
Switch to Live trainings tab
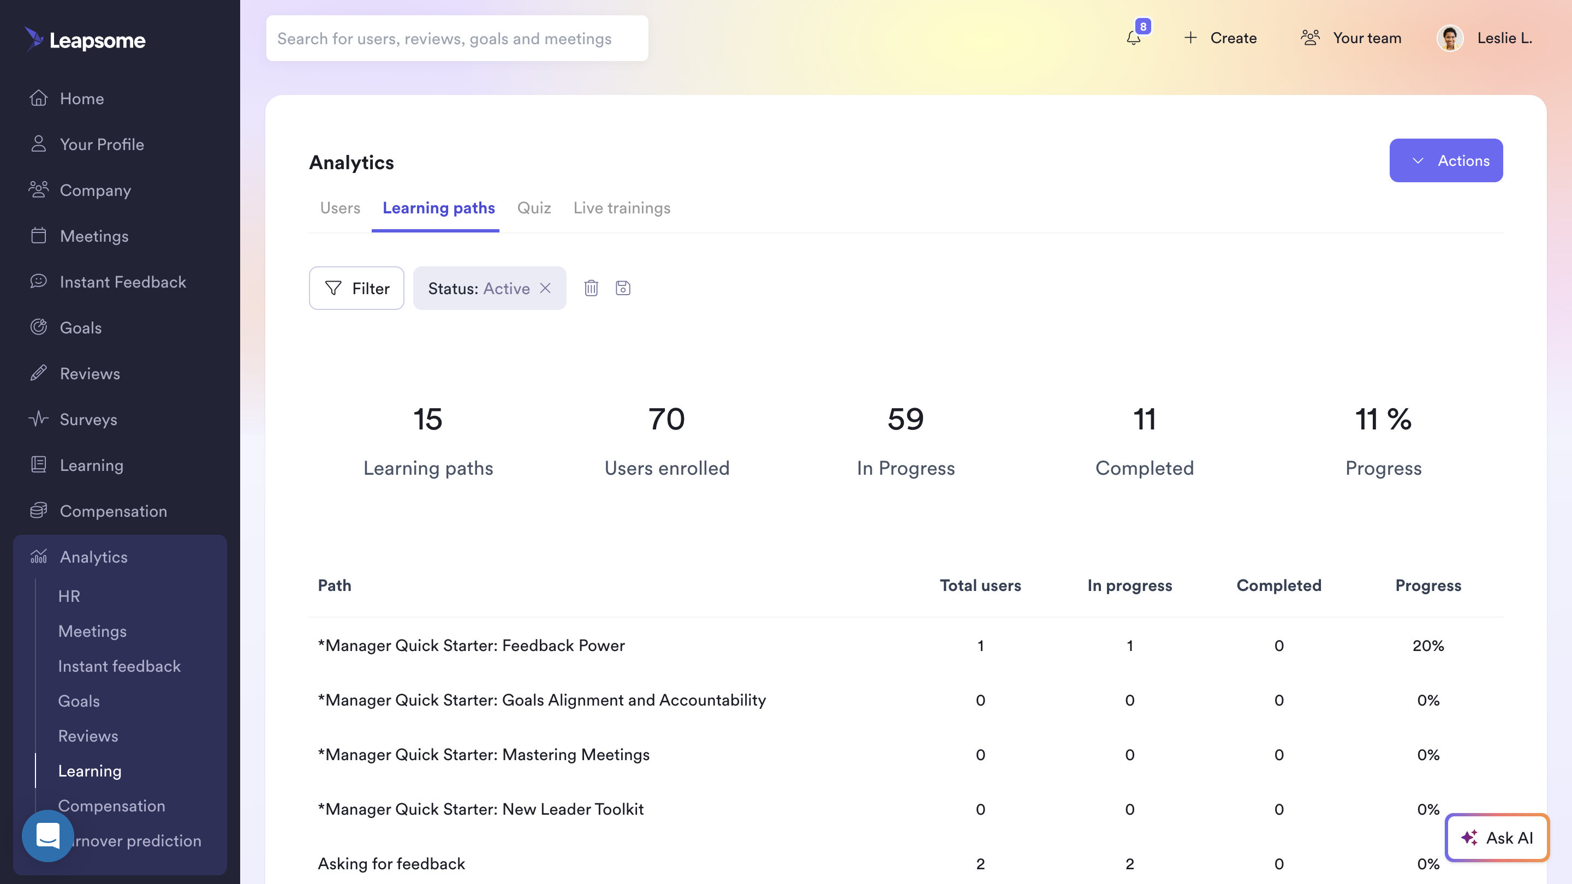click(x=622, y=208)
